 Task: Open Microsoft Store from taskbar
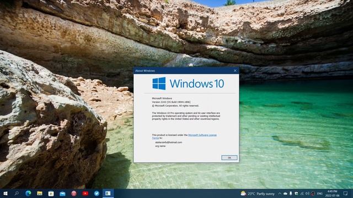(51, 194)
